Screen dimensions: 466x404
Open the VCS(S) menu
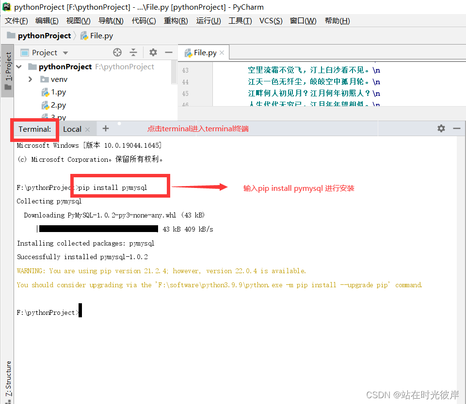tap(271, 21)
